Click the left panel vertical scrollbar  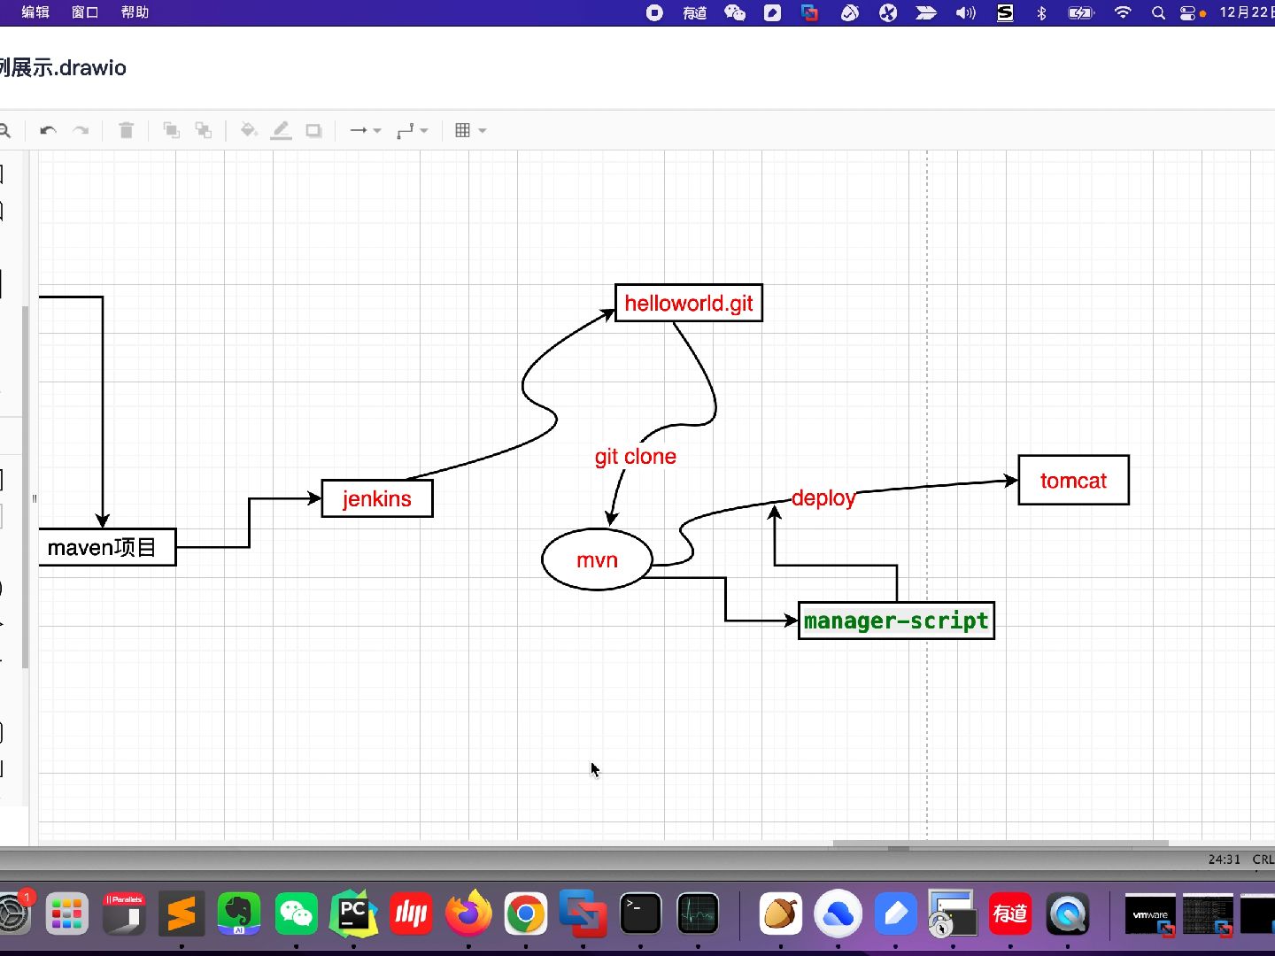26,487
